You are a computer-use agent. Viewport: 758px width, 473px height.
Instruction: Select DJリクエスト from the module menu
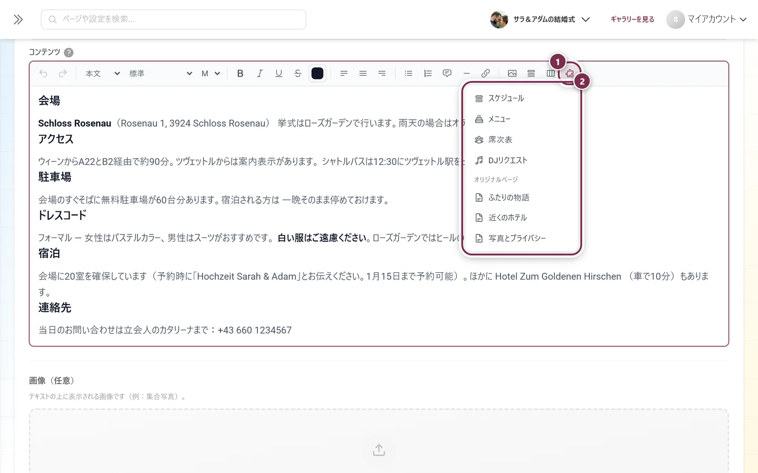521,160
